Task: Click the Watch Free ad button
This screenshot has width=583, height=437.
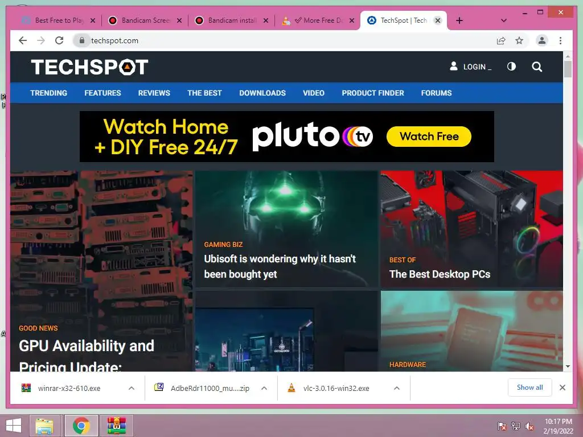Action: 429,137
